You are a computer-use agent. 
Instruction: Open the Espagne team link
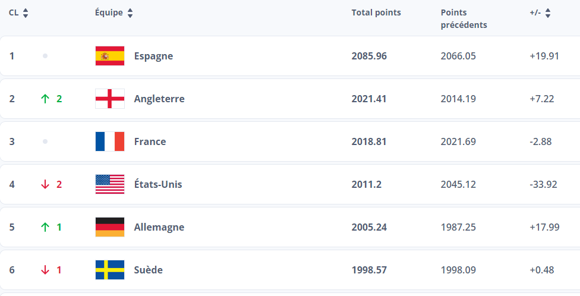coord(153,56)
